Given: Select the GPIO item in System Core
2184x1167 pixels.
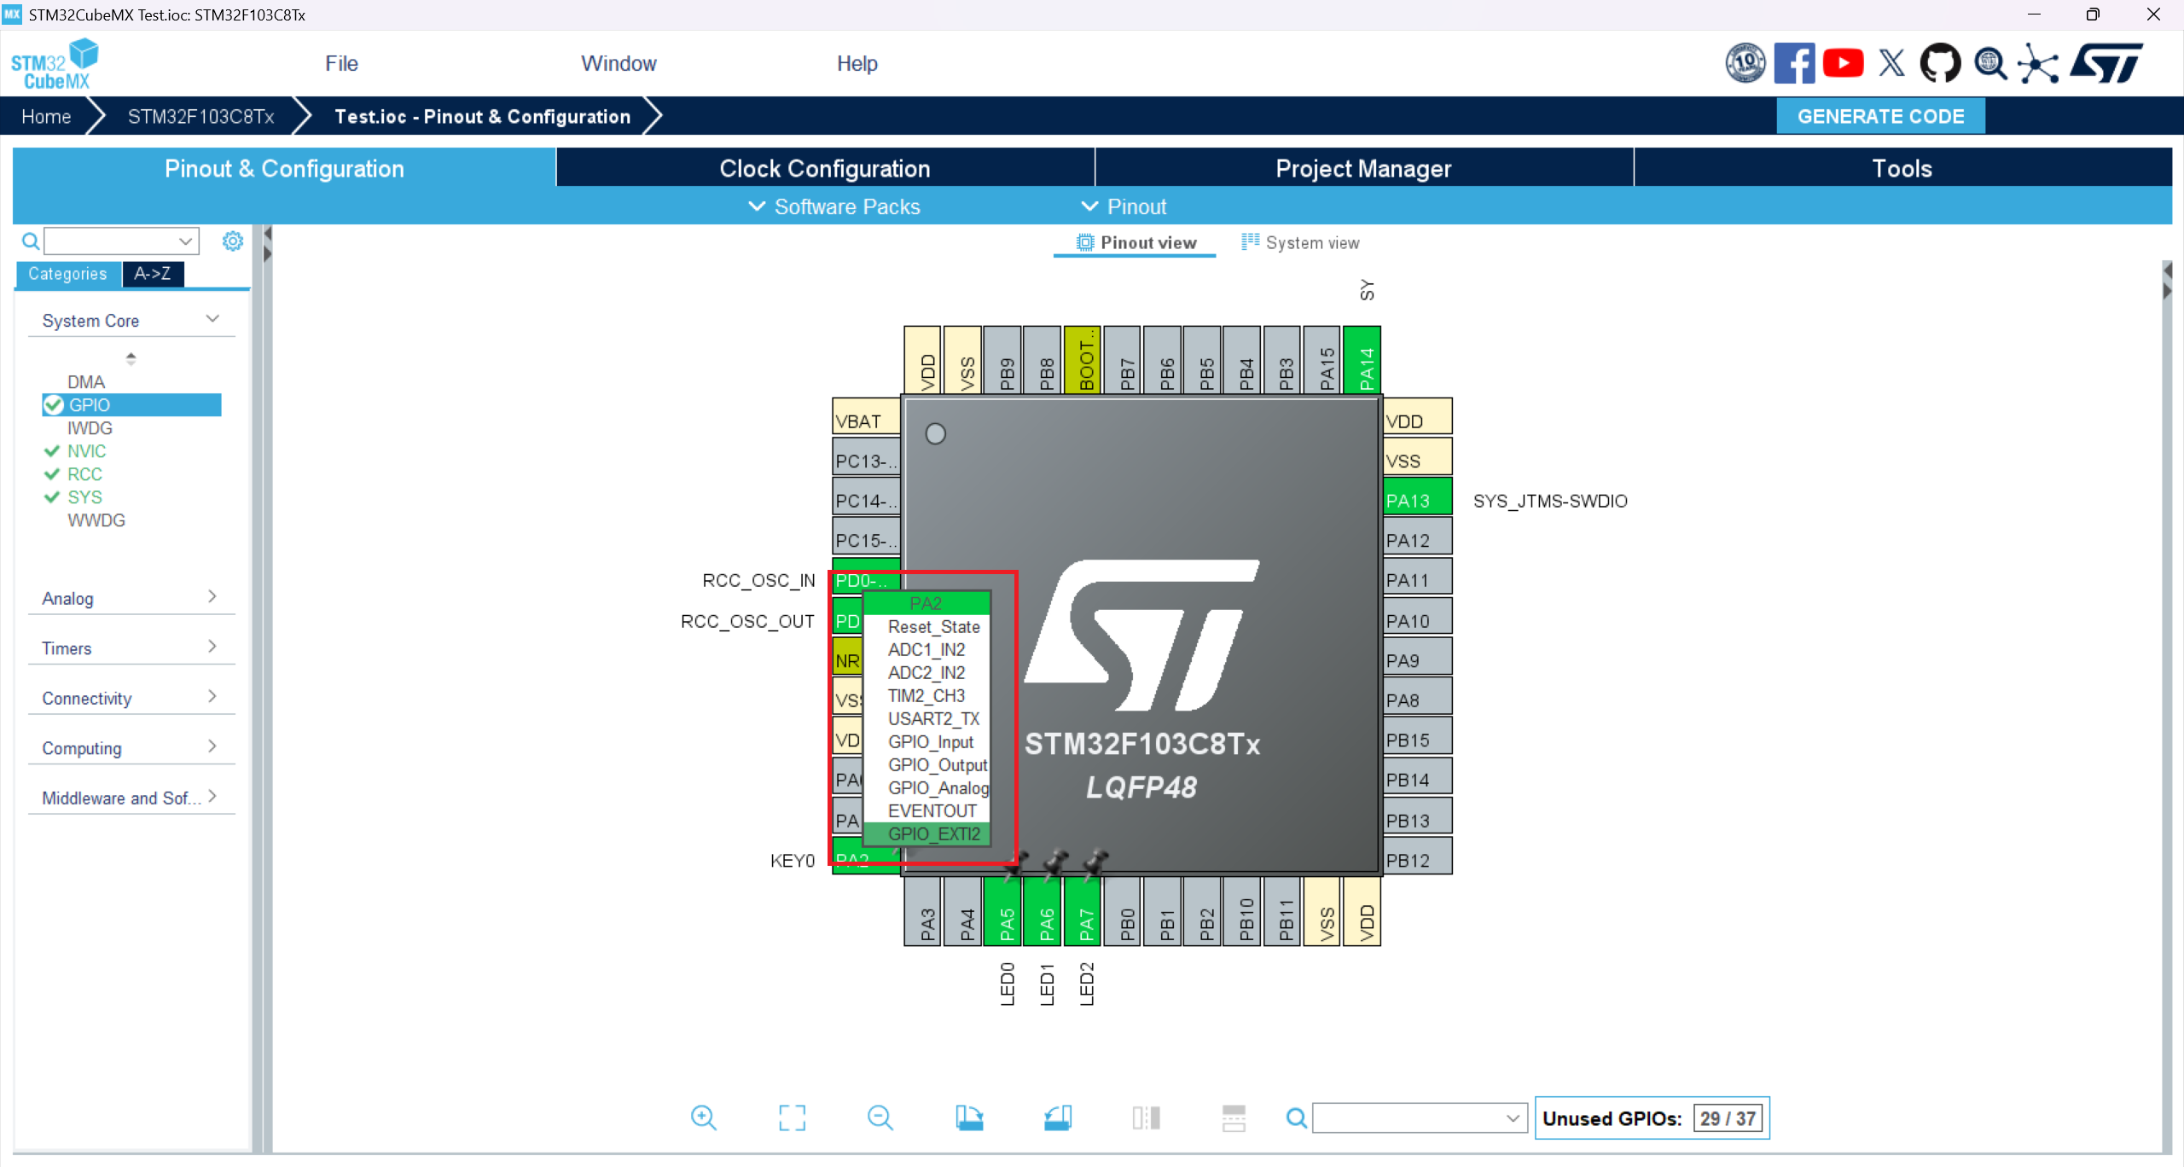Looking at the screenshot, I should click(90, 404).
